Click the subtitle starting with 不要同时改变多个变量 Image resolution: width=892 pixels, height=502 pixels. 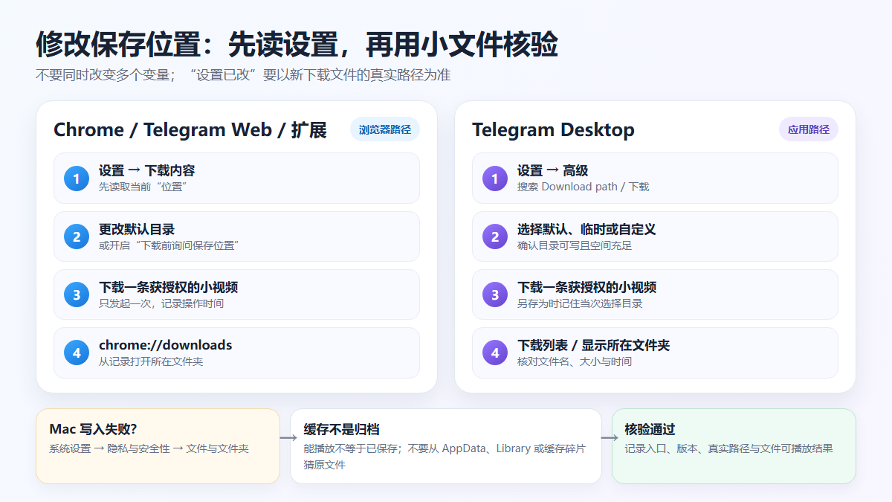pos(243,75)
